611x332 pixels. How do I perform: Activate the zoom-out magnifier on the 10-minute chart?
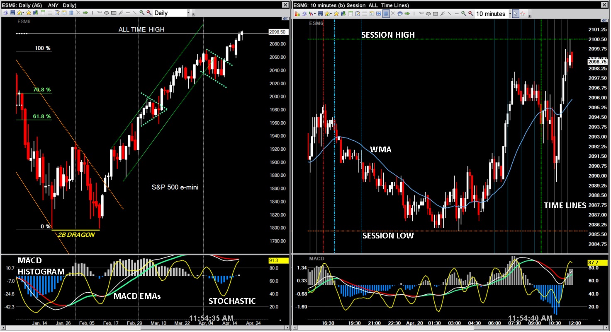click(x=470, y=14)
